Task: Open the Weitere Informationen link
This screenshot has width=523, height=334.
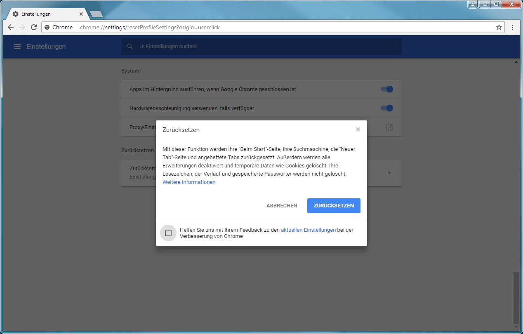Action: tap(189, 182)
